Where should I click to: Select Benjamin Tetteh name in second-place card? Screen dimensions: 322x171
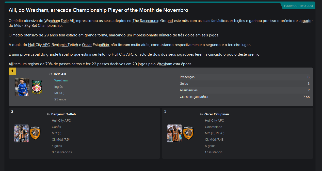point(63,114)
